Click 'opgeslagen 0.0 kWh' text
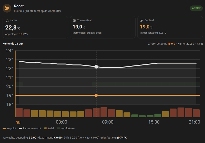205x143 pixels. [x=17, y=34]
